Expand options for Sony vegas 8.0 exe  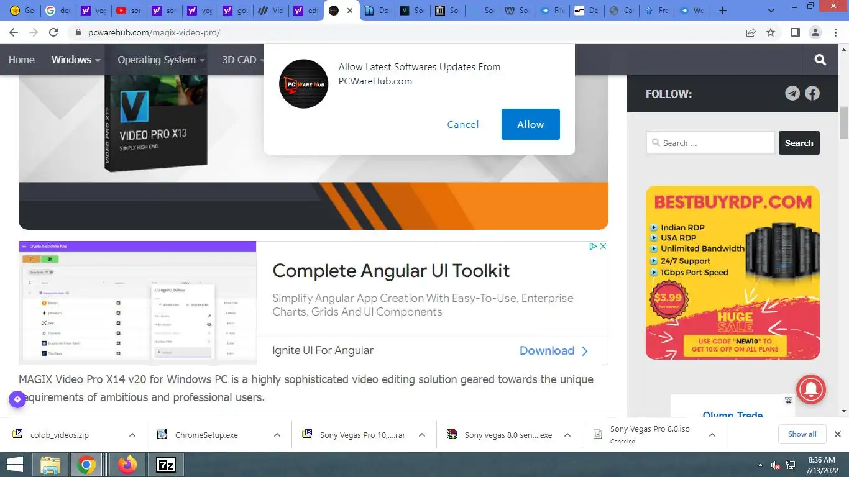(567, 435)
